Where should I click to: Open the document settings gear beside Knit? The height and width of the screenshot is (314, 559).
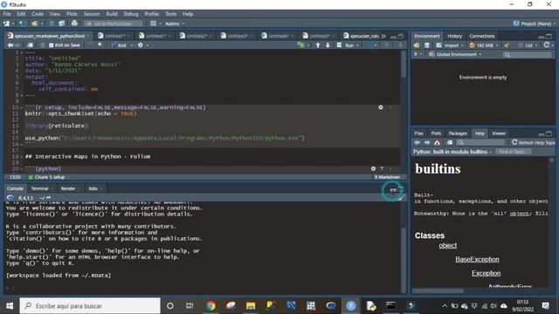tap(140, 45)
